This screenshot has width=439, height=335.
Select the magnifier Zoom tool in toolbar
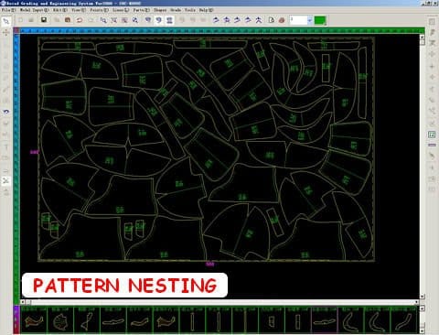tap(103, 20)
